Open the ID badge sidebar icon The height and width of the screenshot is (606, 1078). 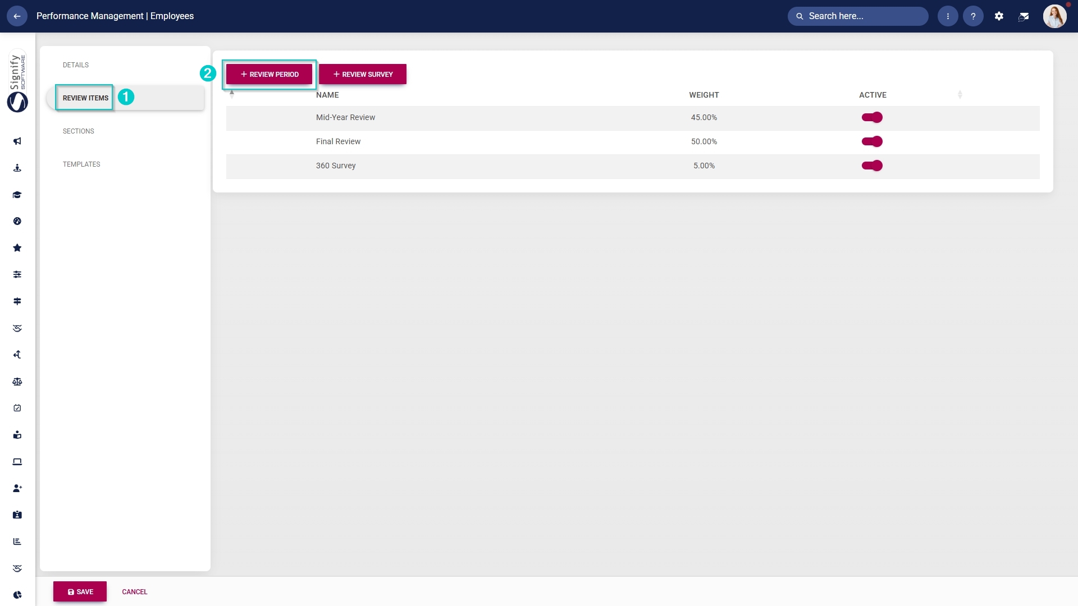17,515
